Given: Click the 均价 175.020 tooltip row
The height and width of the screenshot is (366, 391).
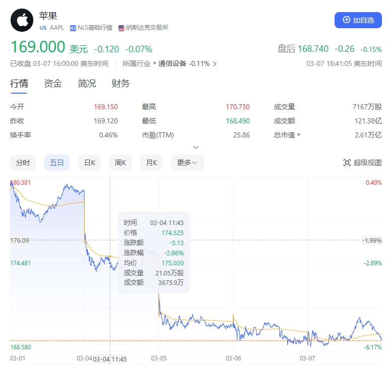Looking at the screenshot, I should click(154, 263).
